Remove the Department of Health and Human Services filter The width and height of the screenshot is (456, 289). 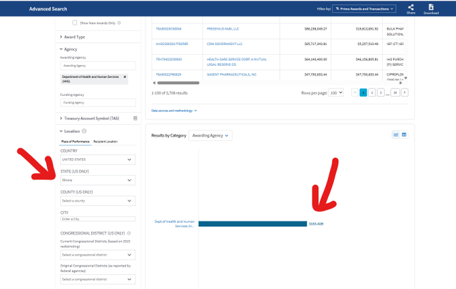coord(125,77)
